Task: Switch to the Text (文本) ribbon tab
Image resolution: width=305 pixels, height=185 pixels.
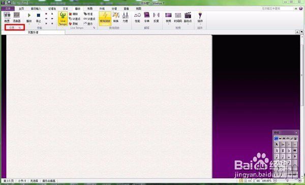Action: click(x=66, y=9)
